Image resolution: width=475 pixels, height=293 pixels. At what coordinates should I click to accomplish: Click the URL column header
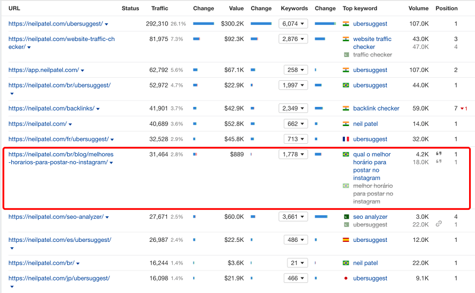14,8
